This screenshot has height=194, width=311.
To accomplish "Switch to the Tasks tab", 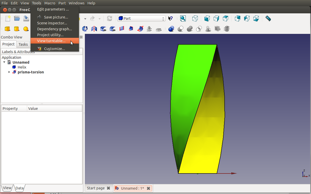I will pos(23,44).
